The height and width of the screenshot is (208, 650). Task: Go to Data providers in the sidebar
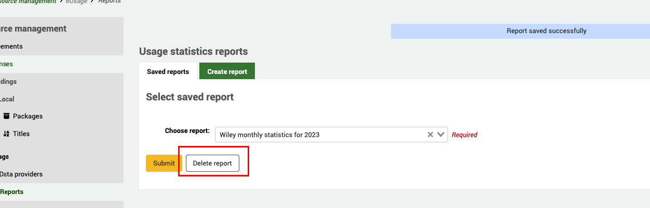coord(21,174)
